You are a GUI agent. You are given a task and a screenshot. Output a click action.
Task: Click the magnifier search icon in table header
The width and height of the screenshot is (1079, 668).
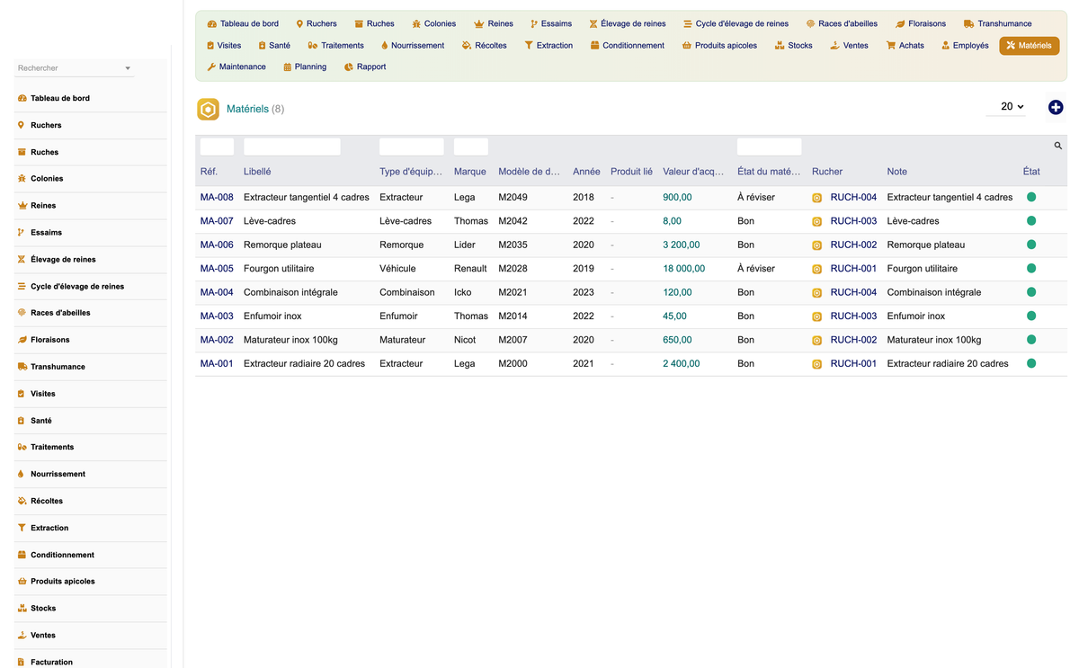1058,146
